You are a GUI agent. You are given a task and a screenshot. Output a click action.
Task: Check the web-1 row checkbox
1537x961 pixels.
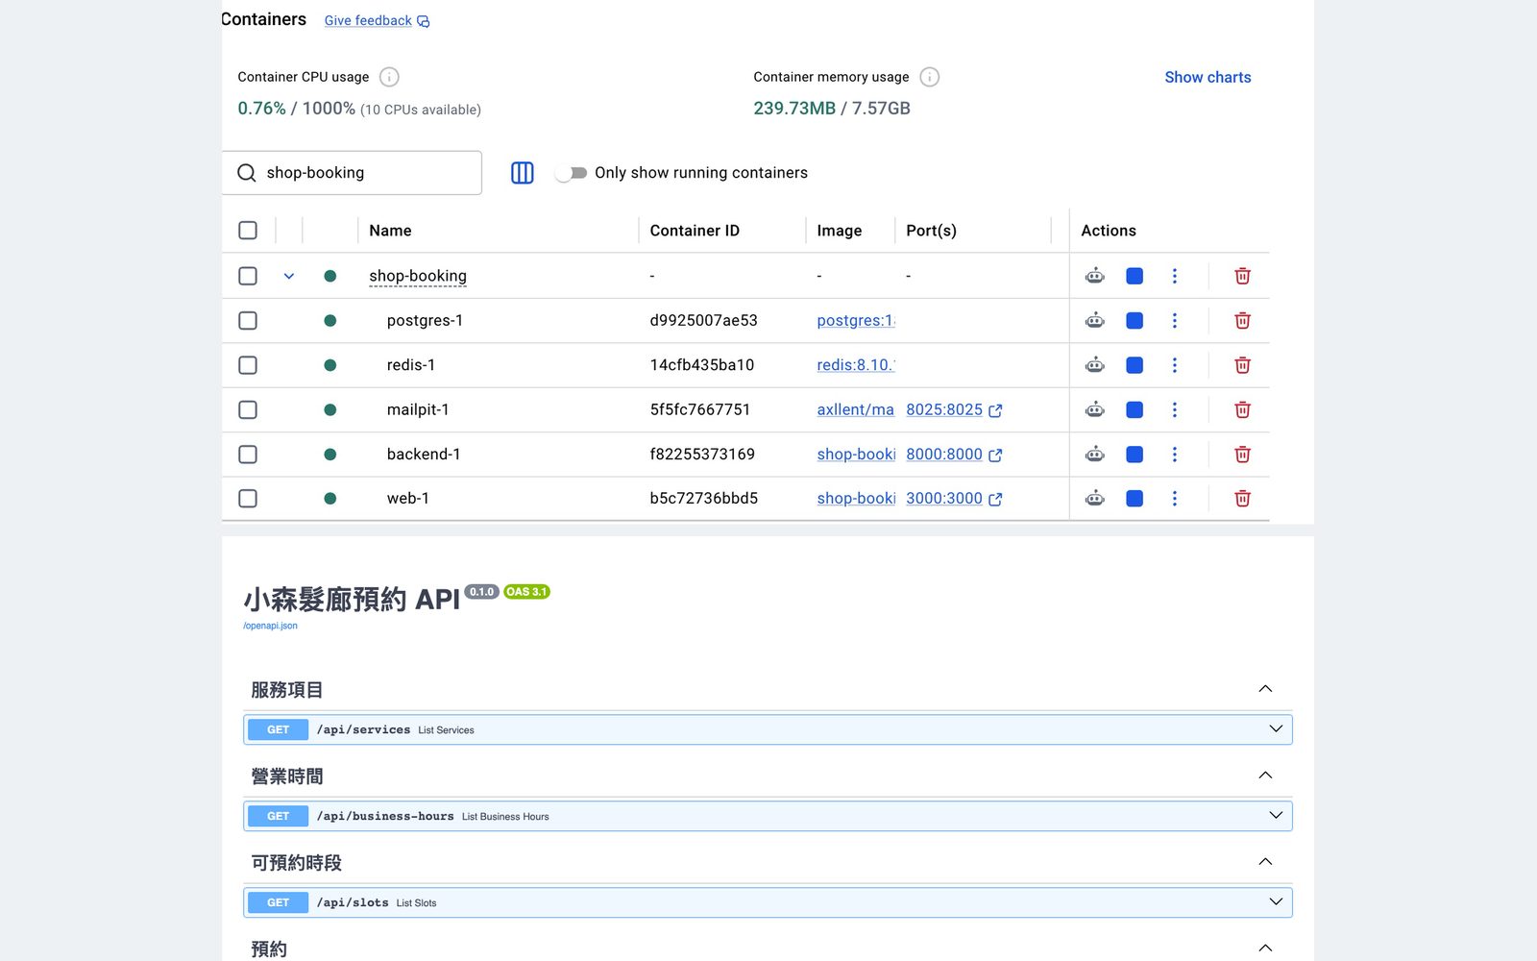point(248,499)
